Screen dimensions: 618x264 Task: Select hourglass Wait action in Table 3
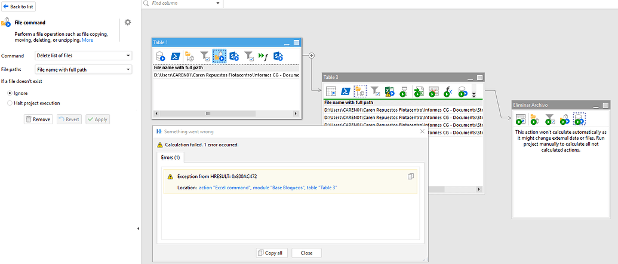pyautogui.click(x=404, y=92)
